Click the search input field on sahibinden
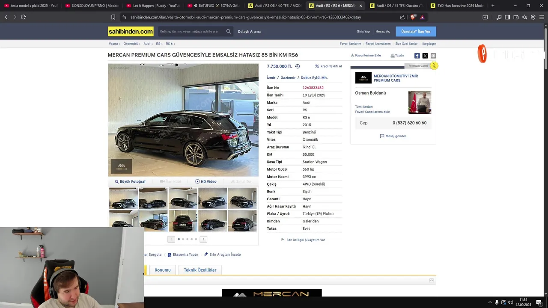Image resolution: width=548 pixels, height=308 pixels. (191, 31)
